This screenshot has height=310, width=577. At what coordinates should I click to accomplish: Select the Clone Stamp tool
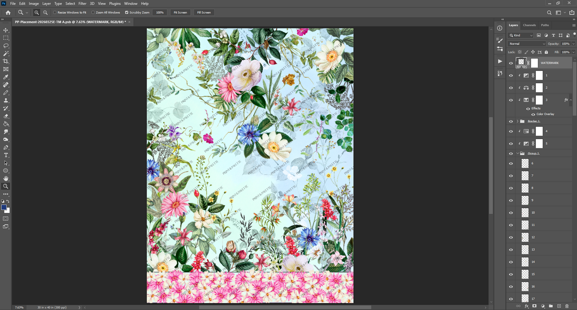6,101
